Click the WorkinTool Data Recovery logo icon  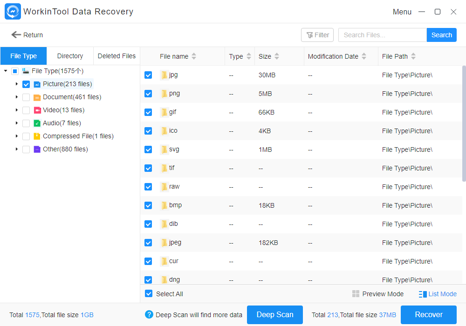(x=13, y=11)
